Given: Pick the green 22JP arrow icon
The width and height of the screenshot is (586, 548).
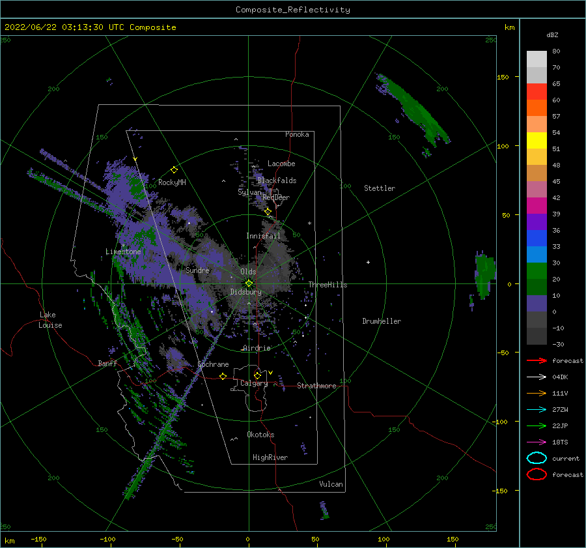Looking at the screenshot, I should coord(537,425).
